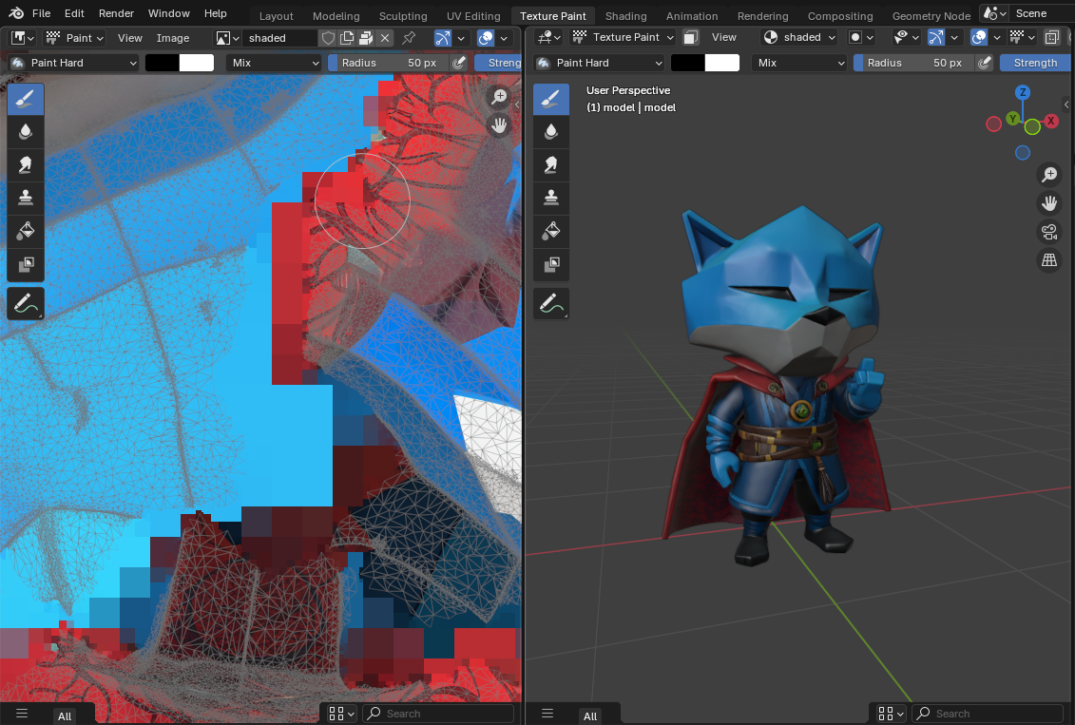Click the zoom magnifier in 3D viewport
Image resolution: width=1075 pixels, height=725 pixels.
point(1049,175)
